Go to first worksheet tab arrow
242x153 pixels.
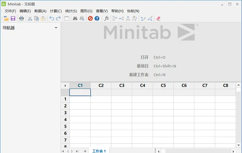[63, 151]
